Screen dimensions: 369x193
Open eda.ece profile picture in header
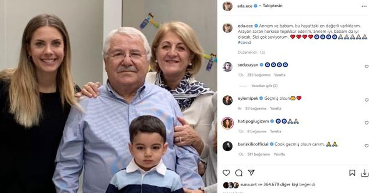coord(227,6)
